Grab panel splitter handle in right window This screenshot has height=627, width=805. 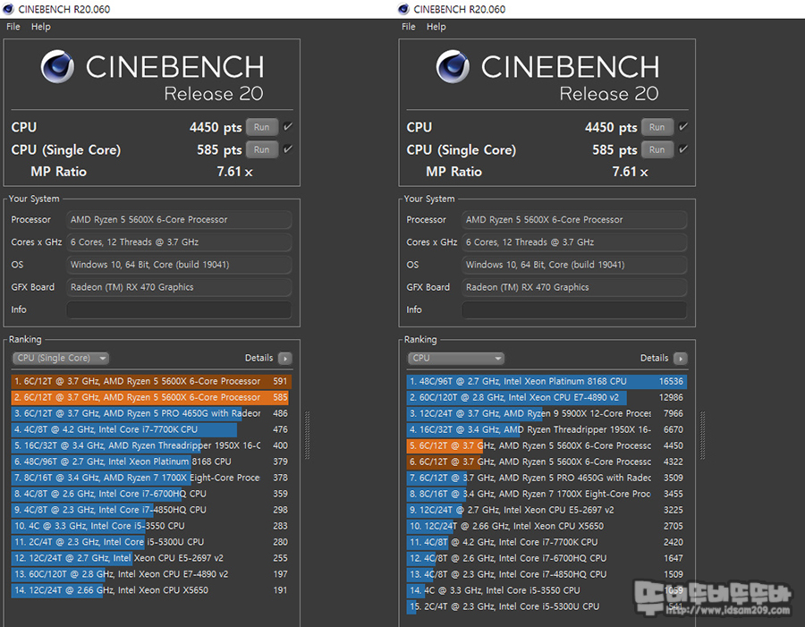click(x=703, y=436)
